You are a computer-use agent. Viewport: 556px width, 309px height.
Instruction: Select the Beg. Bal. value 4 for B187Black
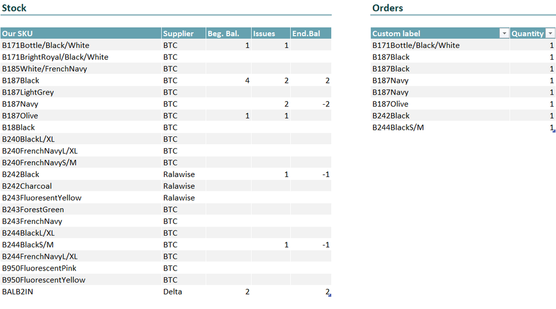pos(229,81)
